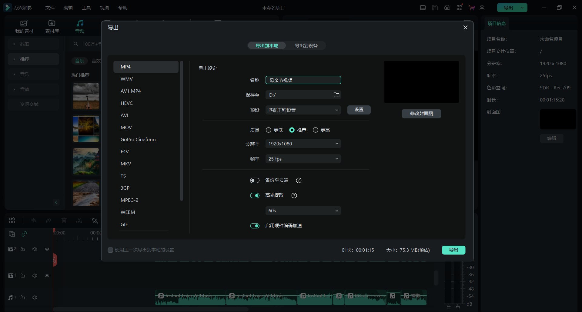Select MOV format from the list

126,128
